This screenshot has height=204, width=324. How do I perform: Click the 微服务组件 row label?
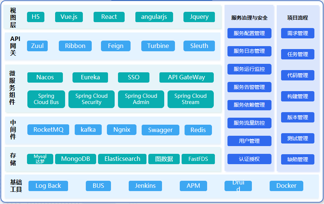coord(12,87)
